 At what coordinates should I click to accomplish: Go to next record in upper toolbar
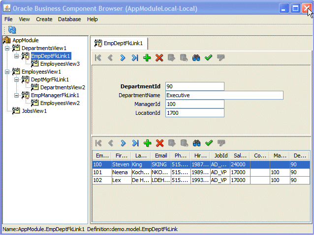tap(123, 58)
